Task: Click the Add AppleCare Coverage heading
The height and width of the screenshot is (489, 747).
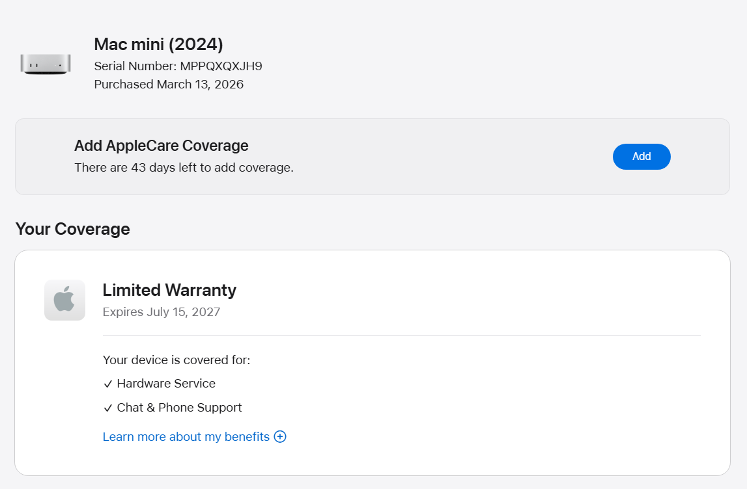Action: click(162, 146)
